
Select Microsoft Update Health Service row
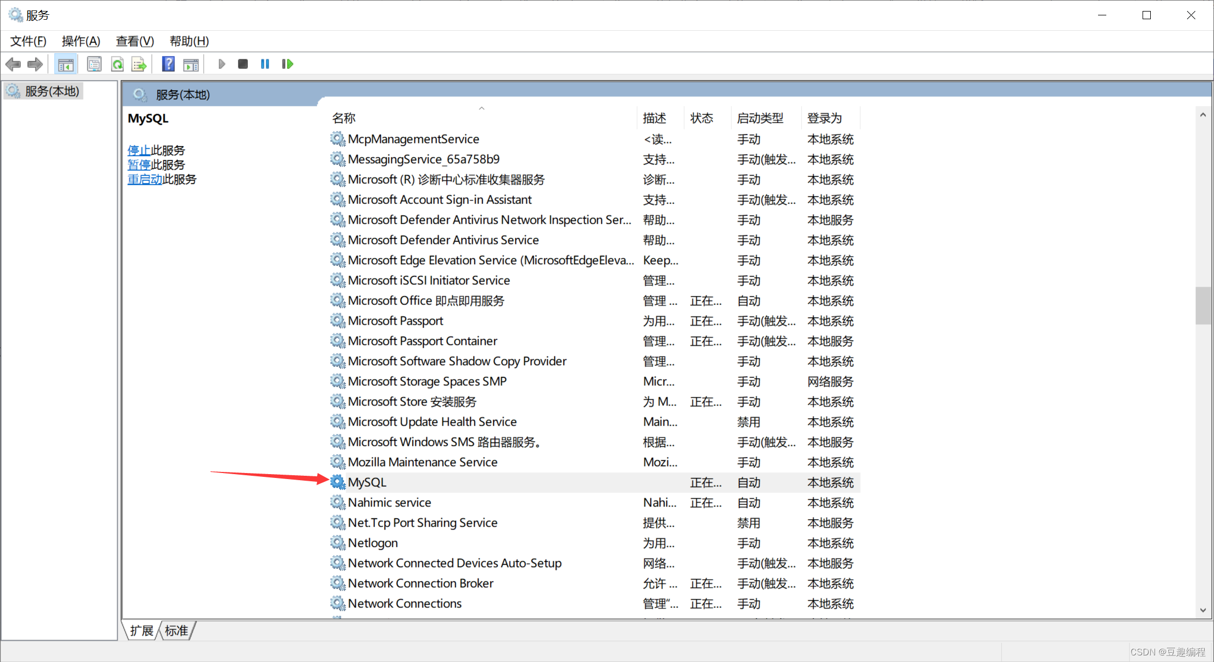coord(595,422)
